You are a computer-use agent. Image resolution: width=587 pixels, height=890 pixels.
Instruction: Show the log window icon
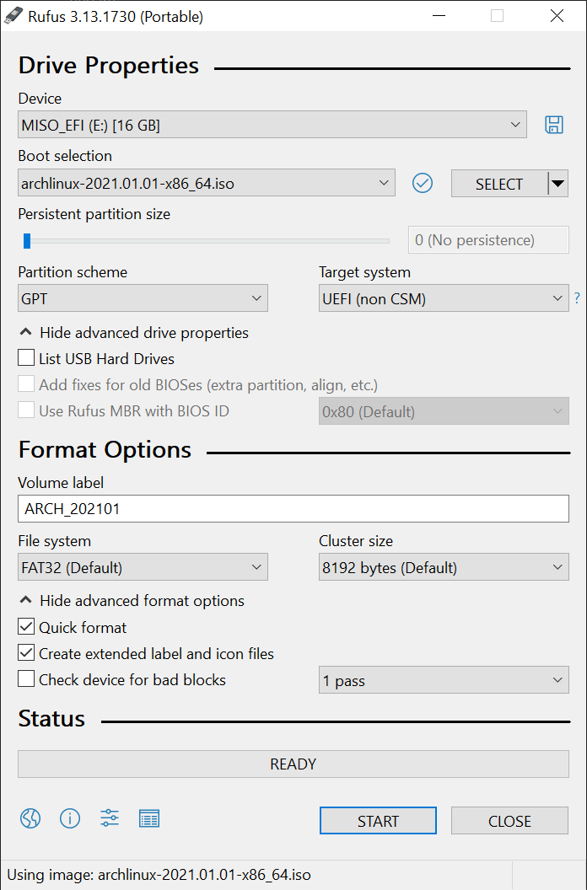pos(149,818)
